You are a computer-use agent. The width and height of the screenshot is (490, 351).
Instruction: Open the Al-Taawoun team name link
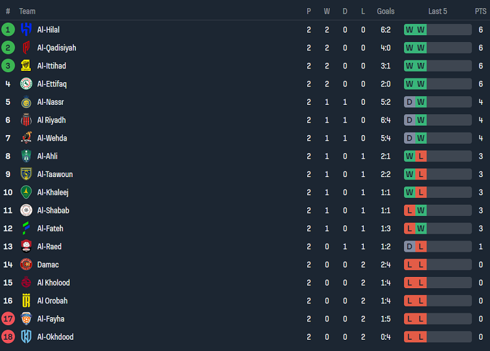tap(55, 175)
